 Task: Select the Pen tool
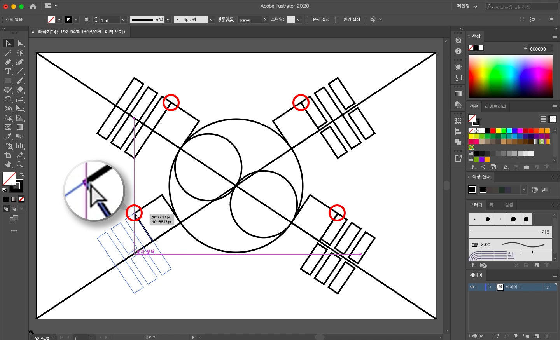click(8, 62)
